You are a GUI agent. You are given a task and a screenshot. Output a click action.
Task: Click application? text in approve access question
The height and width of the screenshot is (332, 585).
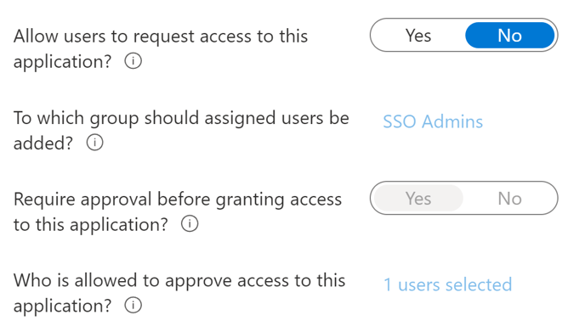[x=62, y=307]
